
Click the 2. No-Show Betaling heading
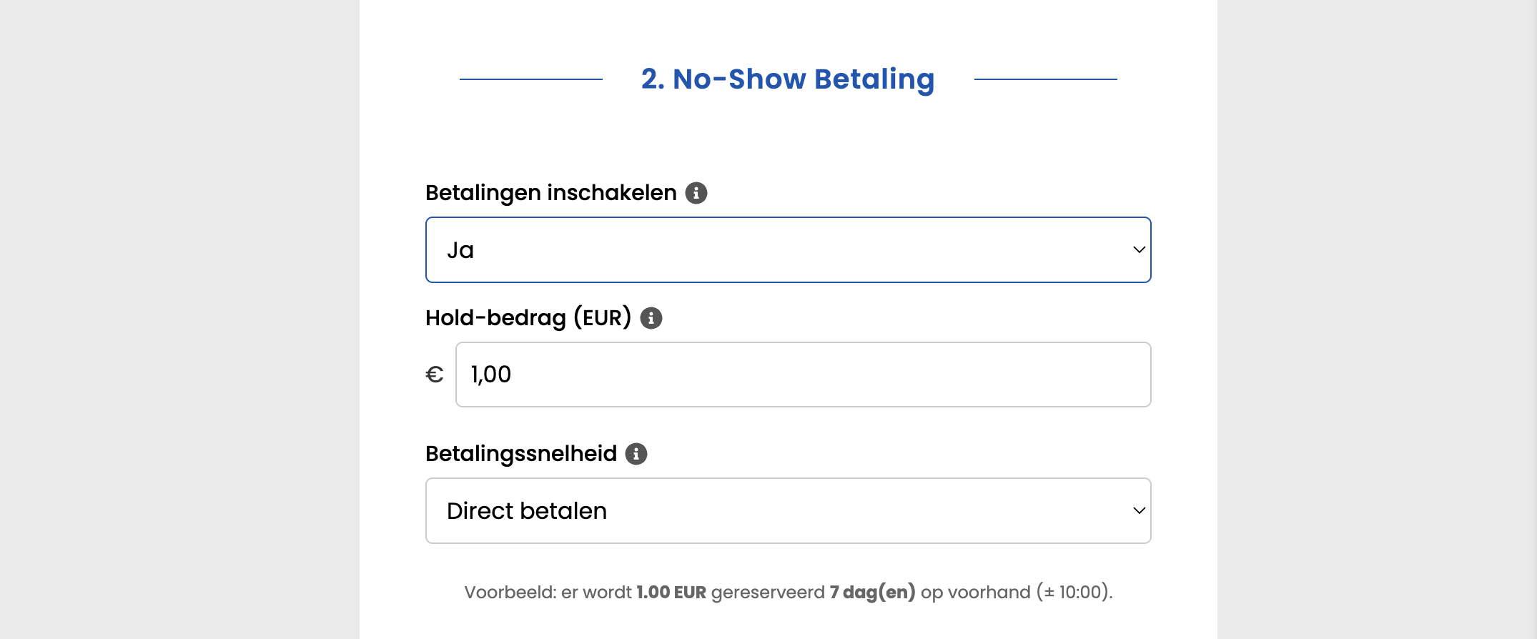coord(788,79)
